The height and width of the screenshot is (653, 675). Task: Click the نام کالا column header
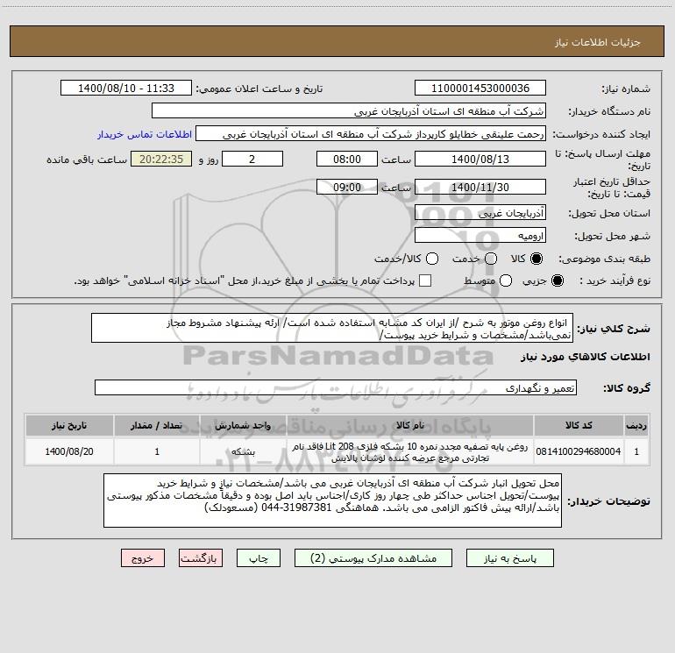click(x=410, y=425)
